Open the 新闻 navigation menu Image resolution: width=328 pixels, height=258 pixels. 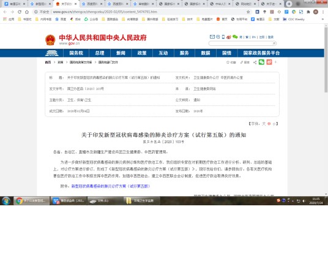click(121, 53)
